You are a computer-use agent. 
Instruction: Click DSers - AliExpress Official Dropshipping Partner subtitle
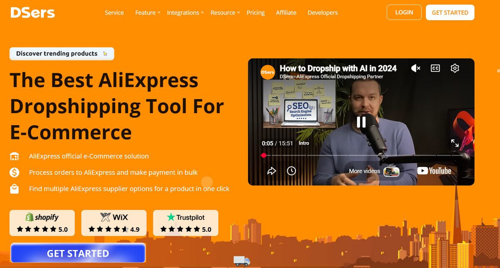tap(331, 77)
